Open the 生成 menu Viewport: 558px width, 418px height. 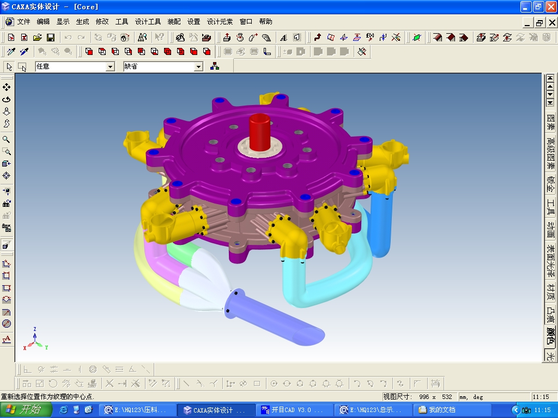(x=82, y=22)
